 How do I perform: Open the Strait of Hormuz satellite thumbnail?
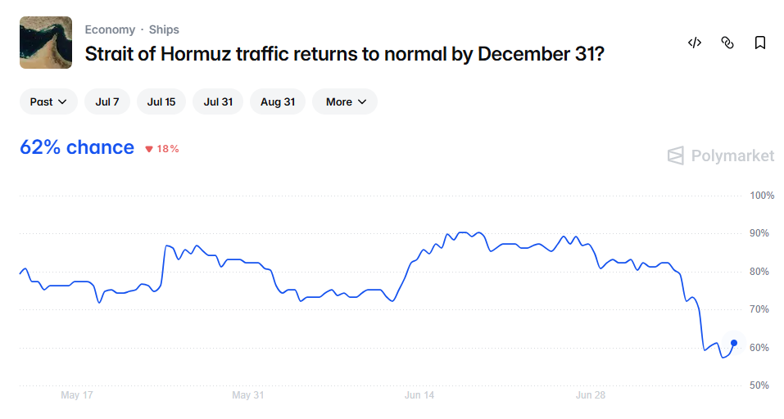[x=46, y=43]
